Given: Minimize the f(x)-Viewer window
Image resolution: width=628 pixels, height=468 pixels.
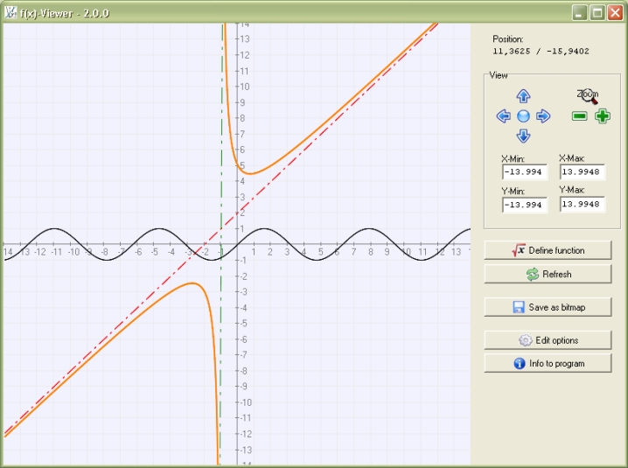Looking at the screenshot, I should 580,12.
